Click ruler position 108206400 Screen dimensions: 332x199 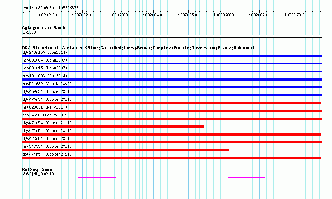coord(153,15)
